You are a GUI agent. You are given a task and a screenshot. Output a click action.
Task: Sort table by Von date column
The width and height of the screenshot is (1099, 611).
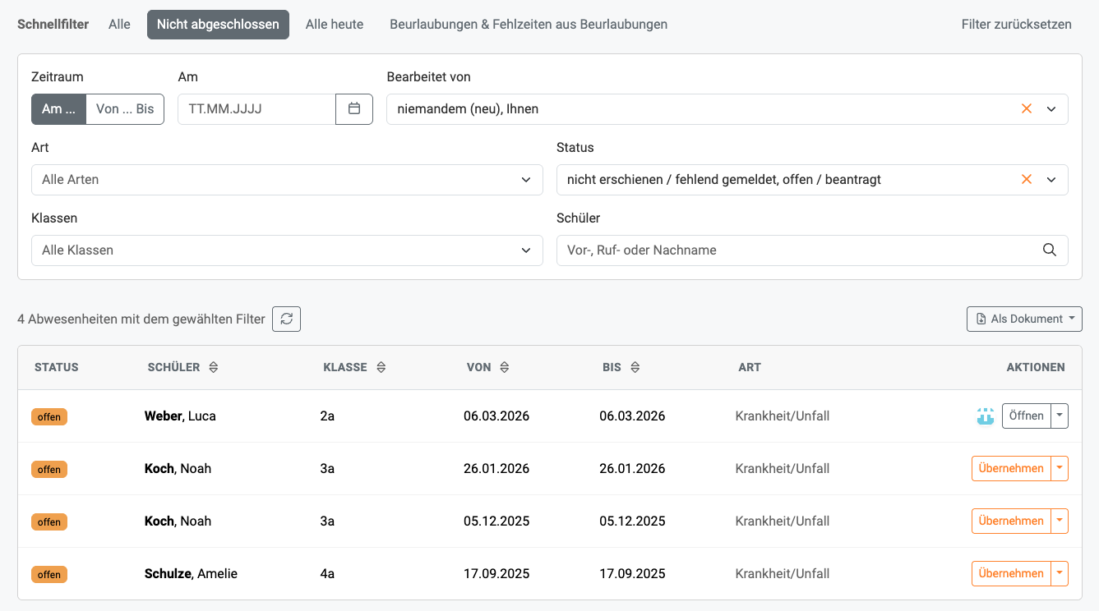(505, 368)
